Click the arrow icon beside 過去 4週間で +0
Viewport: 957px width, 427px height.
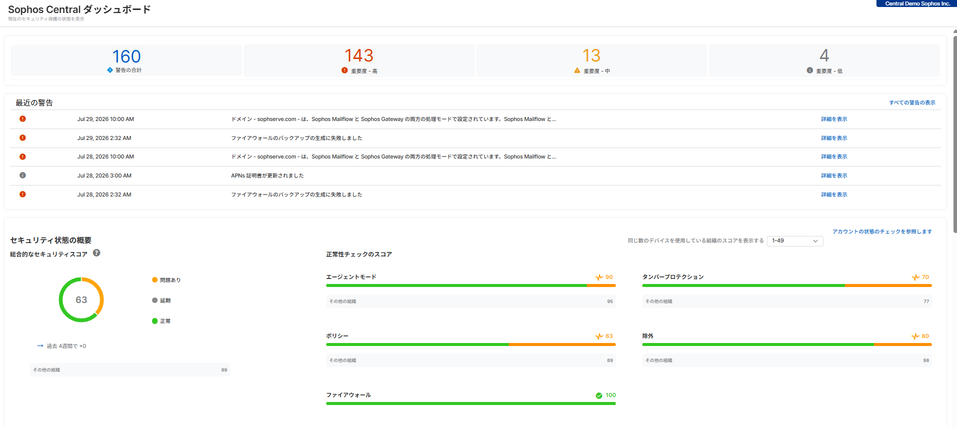(40, 346)
